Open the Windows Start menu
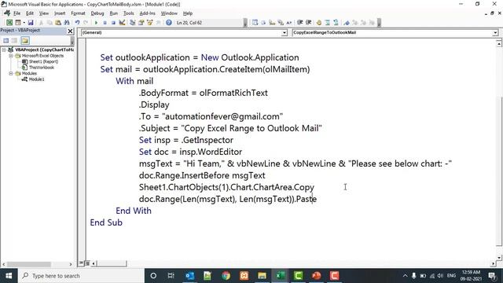This screenshot has height=283, width=503. (9, 276)
